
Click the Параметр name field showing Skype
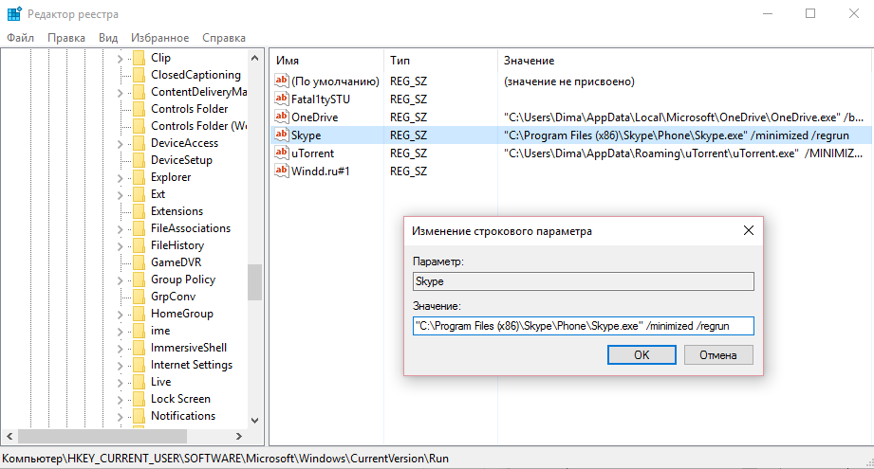click(x=583, y=281)
